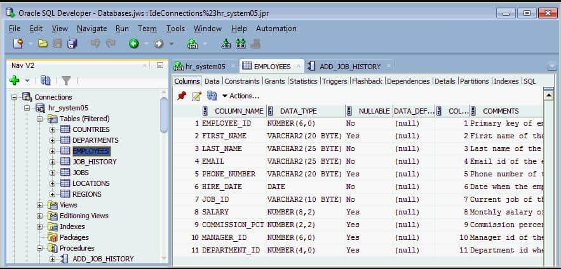Click the green Back navigation arrow
561x269 pixels.
pyautogui.click(x=134, y=44)
